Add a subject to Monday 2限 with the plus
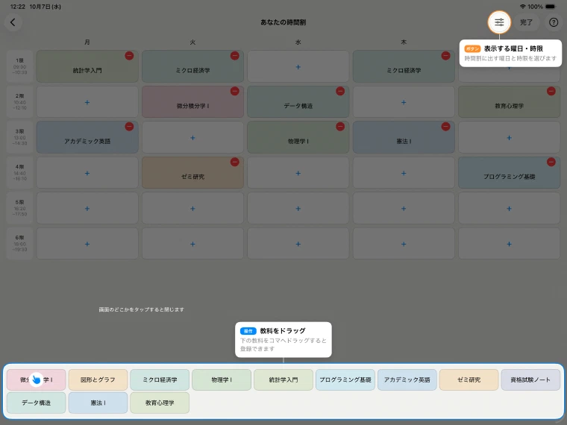This screenshot has height=425, width=567. [x=87, y=102]
